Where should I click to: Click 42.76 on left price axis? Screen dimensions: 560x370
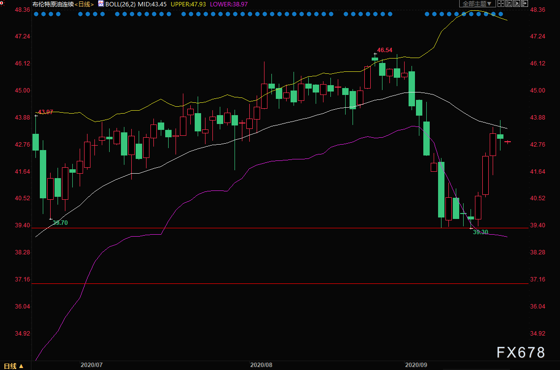tap(23, 145)
